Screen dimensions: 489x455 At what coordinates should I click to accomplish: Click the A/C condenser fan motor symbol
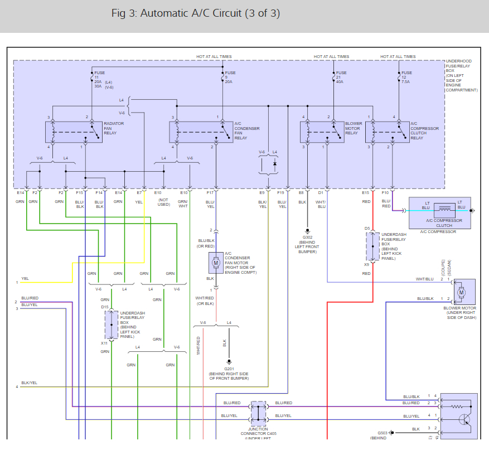coord(216,263)
